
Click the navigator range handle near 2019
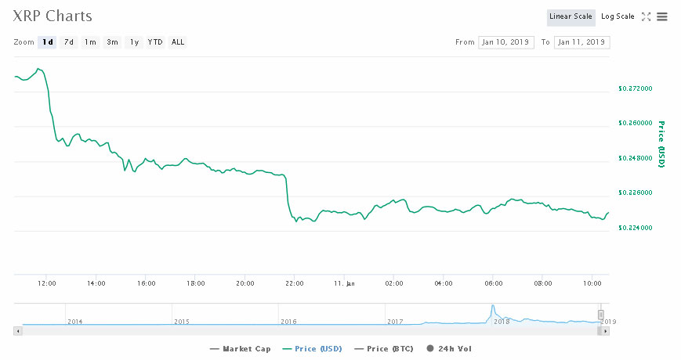click(600, 315)
